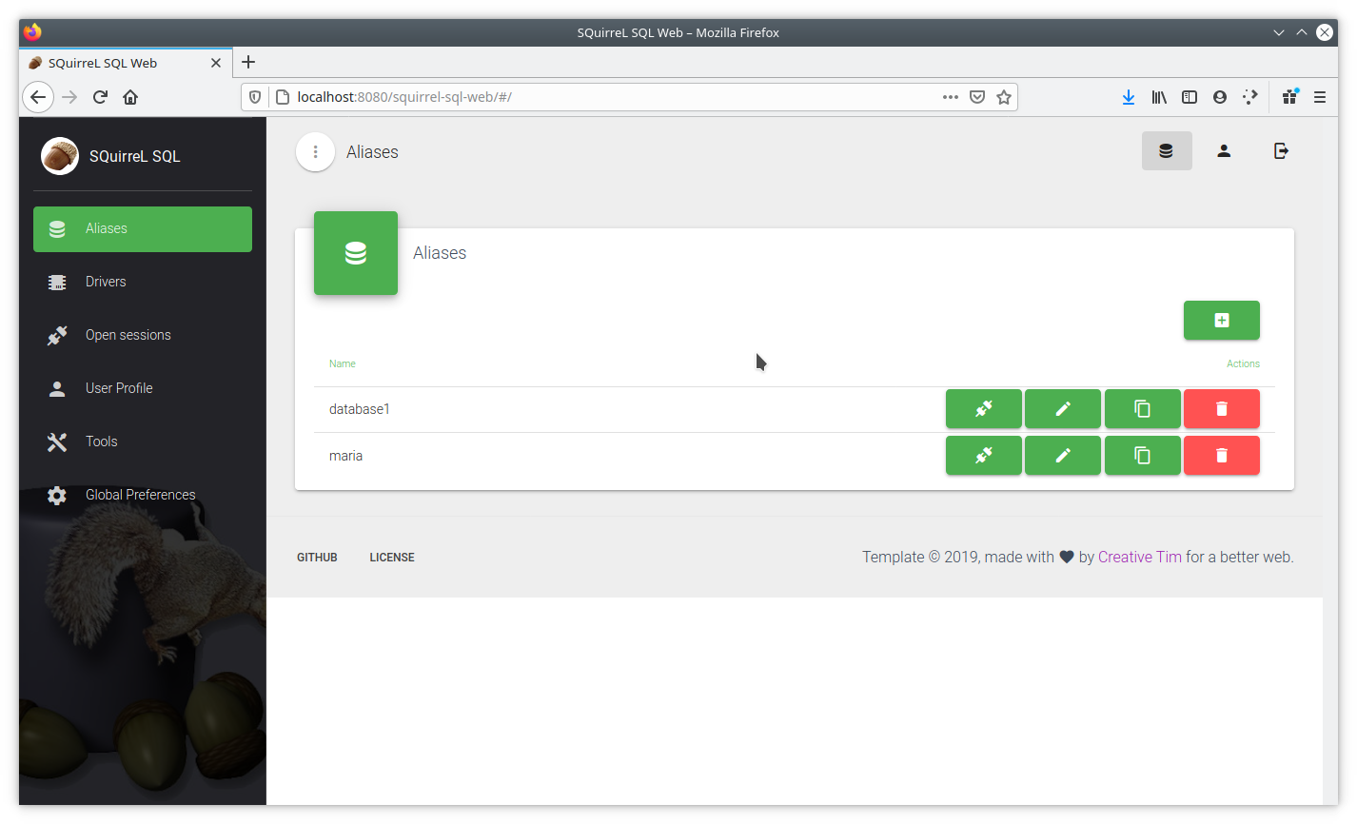Viewport: 1357px width, 824px height.
Task: Open a new browser tab
Action: tap(248, 62)
